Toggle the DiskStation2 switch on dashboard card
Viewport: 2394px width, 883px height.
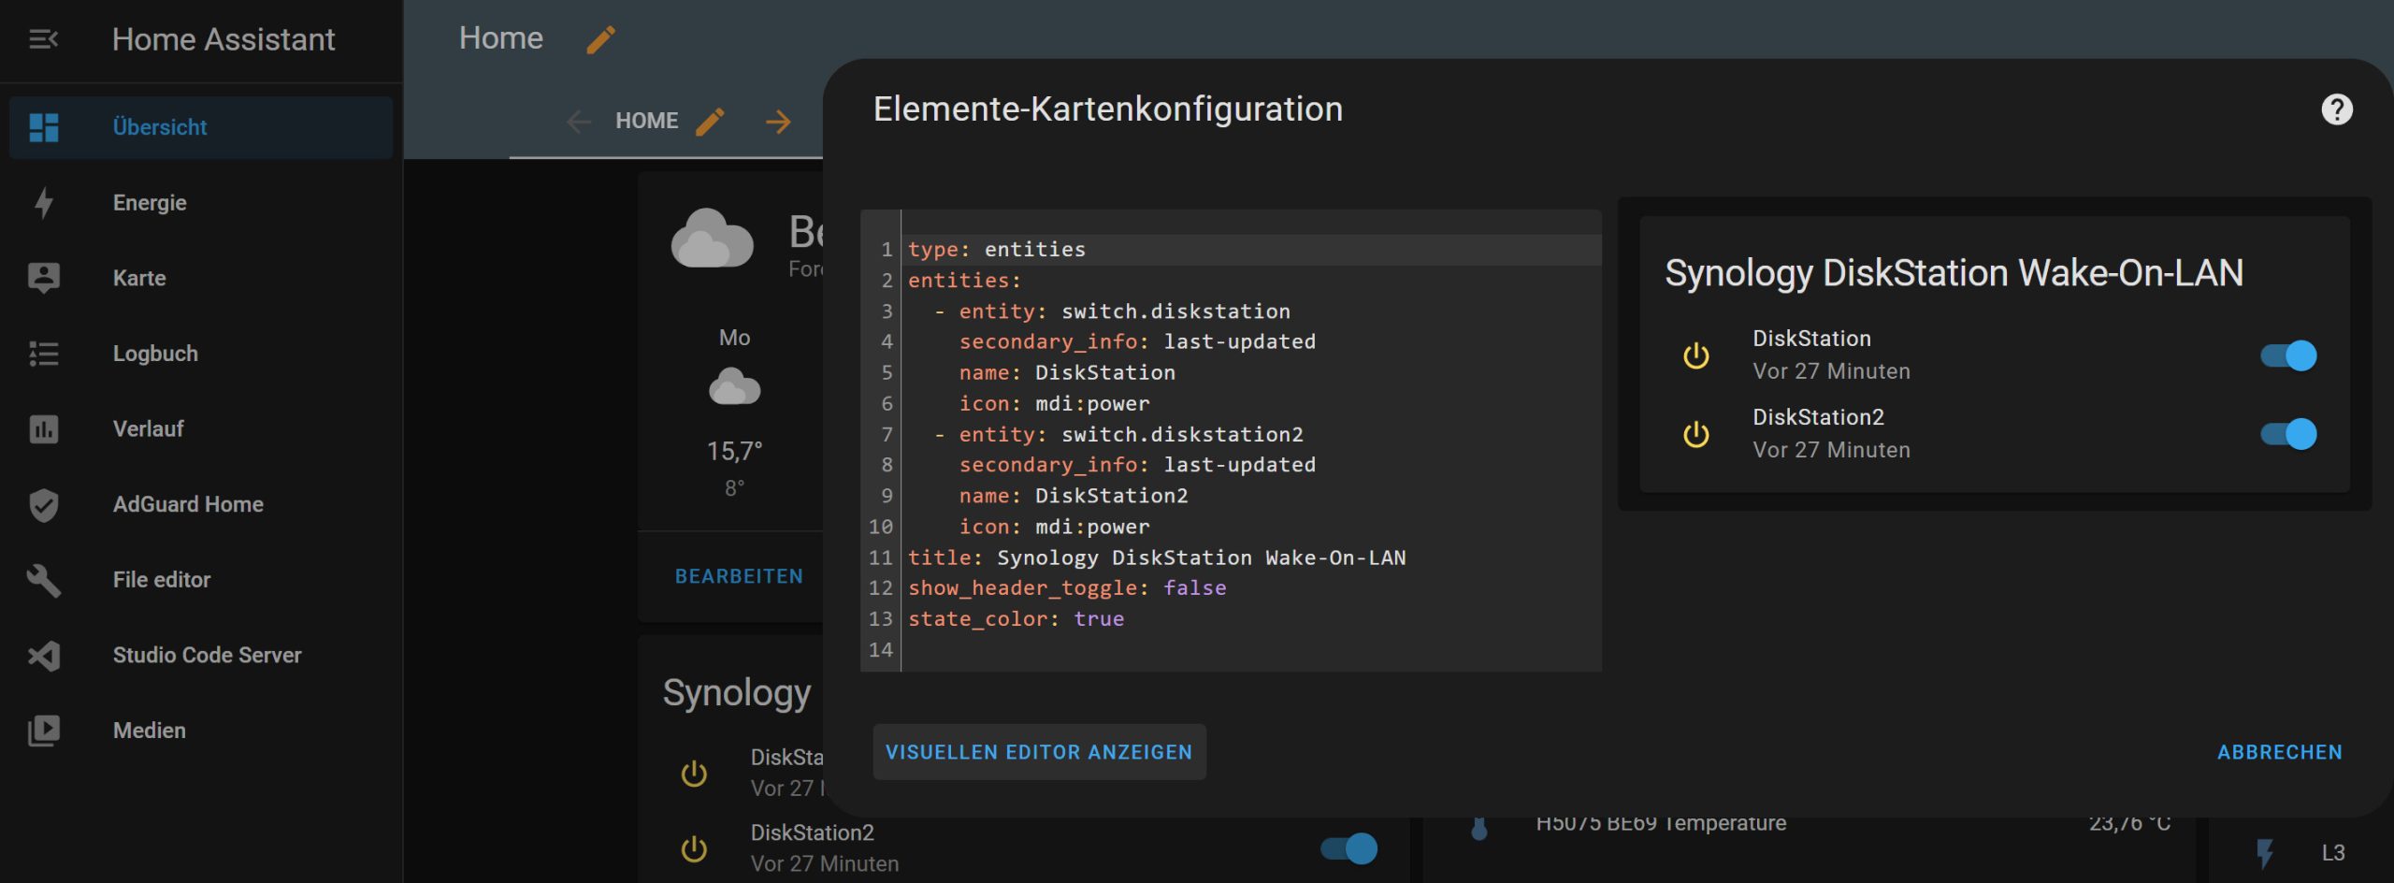click(x=1348, y=848)
